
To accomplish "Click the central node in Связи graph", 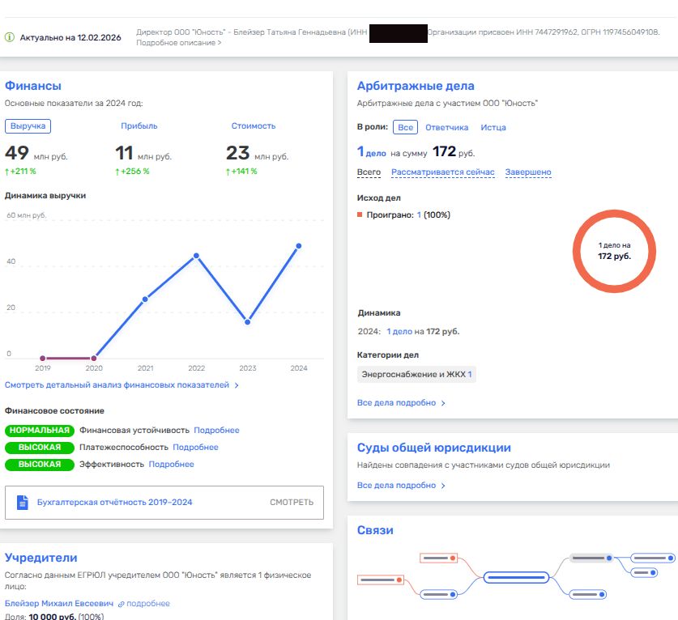I will coord(517,578).
